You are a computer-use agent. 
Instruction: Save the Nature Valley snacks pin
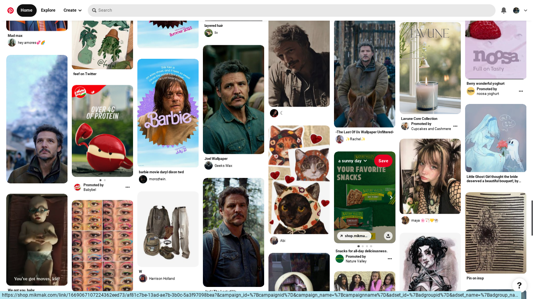click(383, 161)
